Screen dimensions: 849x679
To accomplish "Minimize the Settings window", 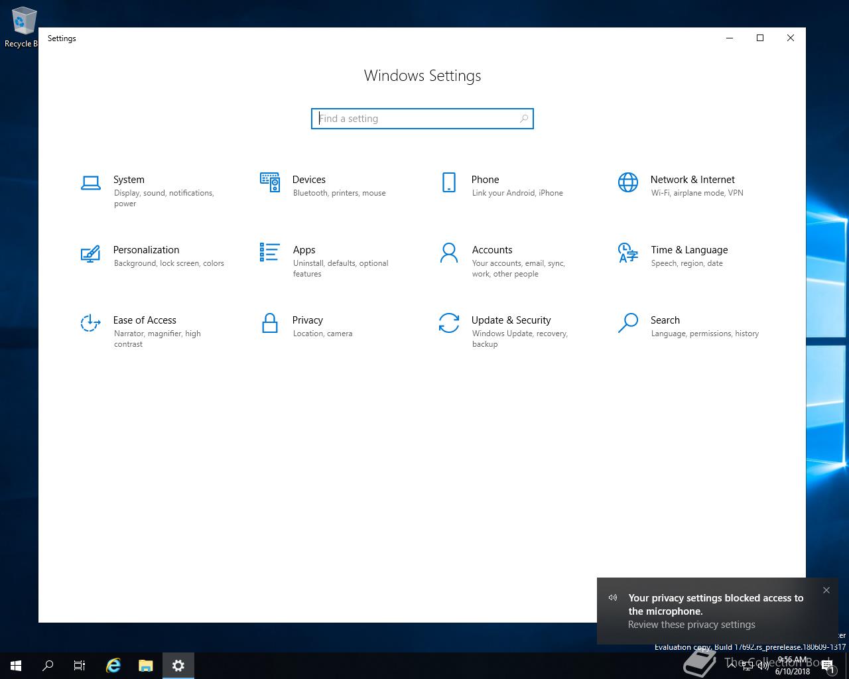I will pyautogui.click(x=730, y=38).
